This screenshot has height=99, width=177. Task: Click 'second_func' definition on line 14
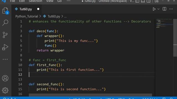pyautogui.click(x=47, y=84)
